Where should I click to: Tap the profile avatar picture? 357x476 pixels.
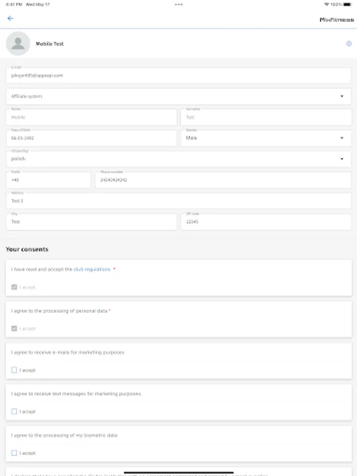click(18, 43)
